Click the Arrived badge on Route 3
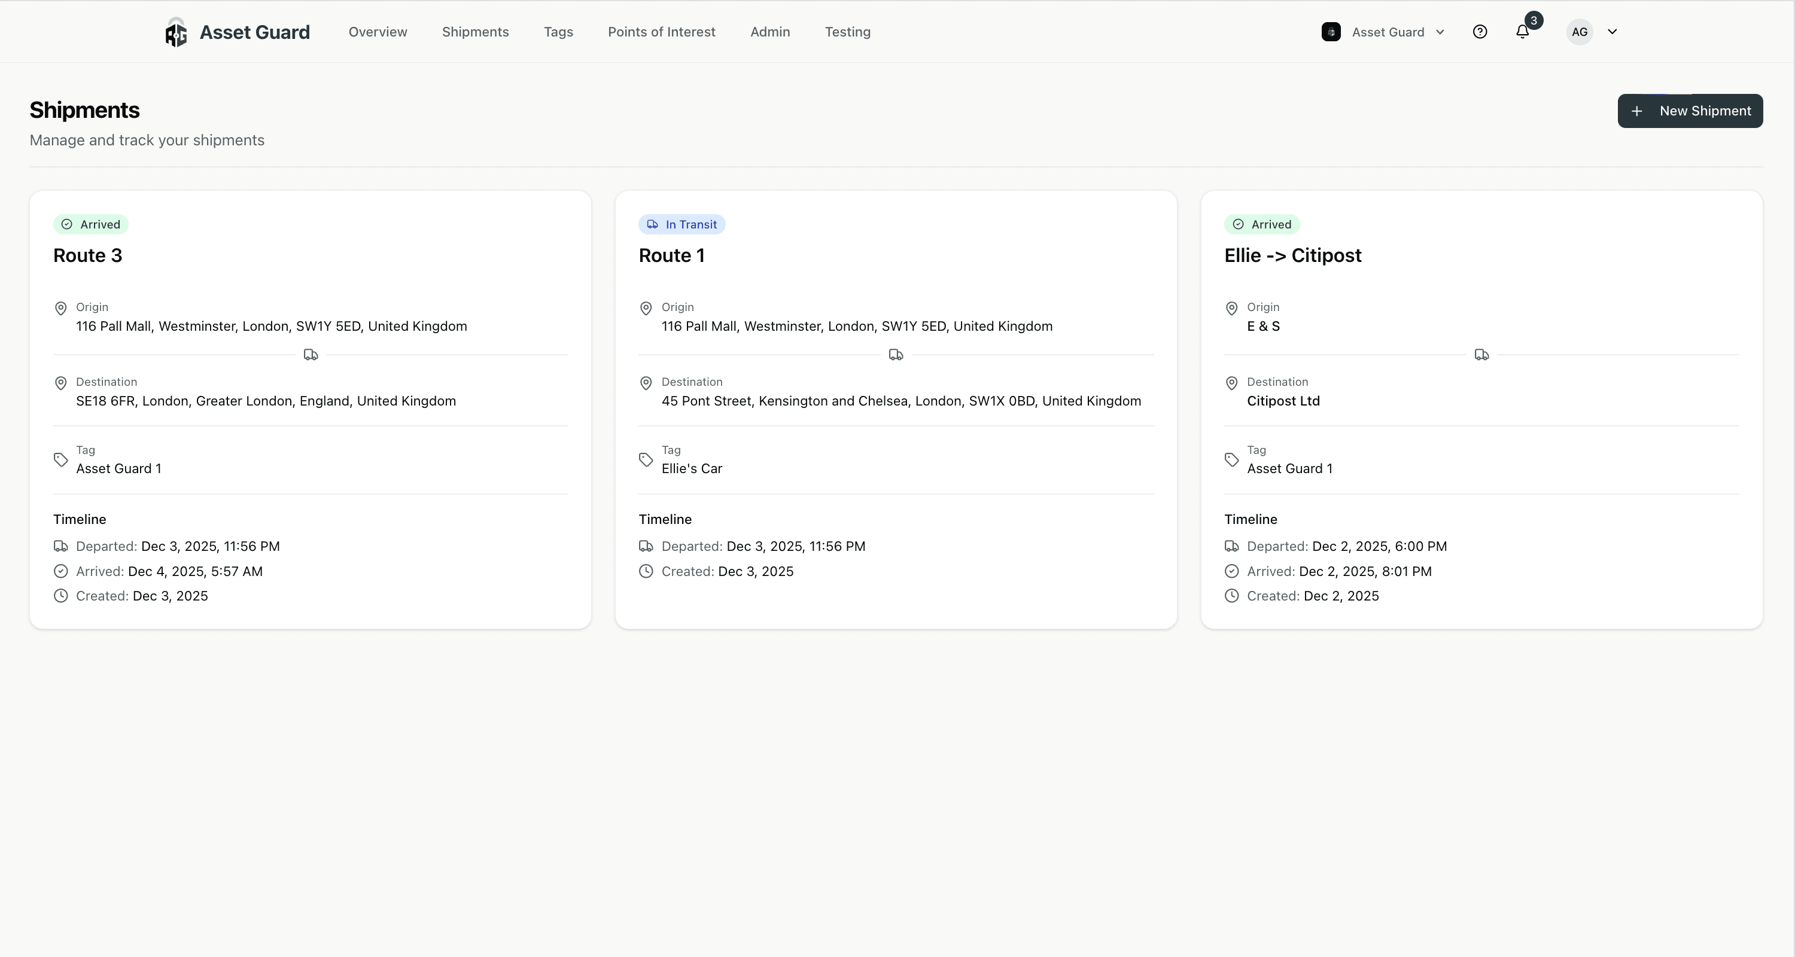The width and height of the screenshot is (1795, 957). [x=90, y=224]
